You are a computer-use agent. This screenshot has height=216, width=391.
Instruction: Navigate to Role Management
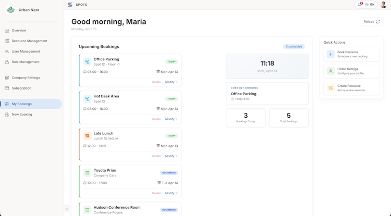tap(26, 62)
